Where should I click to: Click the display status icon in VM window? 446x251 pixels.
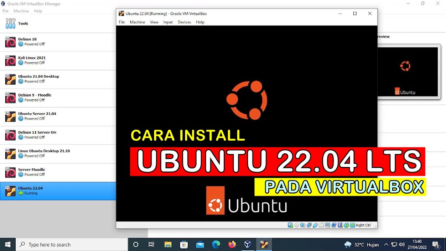328,225
